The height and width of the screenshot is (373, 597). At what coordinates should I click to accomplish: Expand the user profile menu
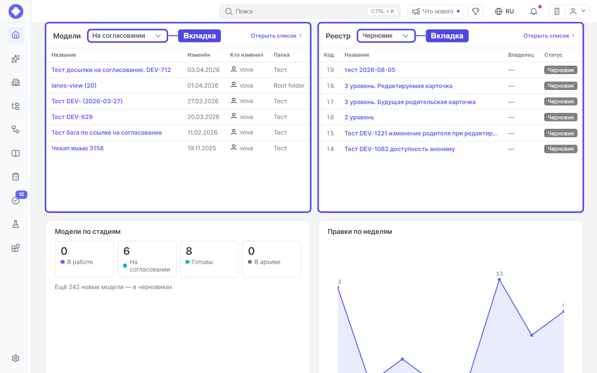coord(577,11)
